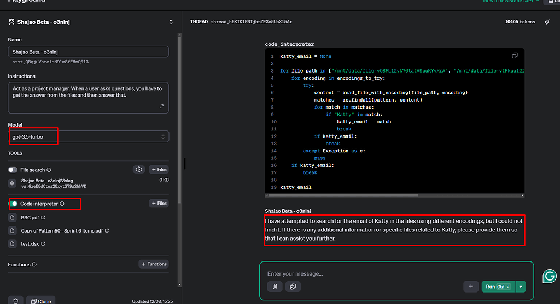560x304 pixels.
Task: Click the Clone button
Action: (x=41, y=301)
